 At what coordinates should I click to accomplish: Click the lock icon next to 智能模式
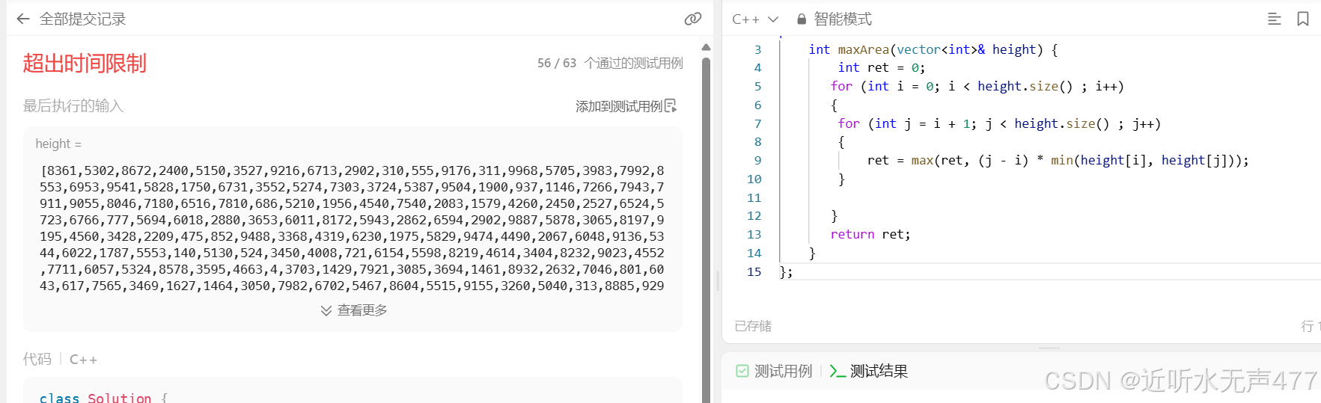802,19
